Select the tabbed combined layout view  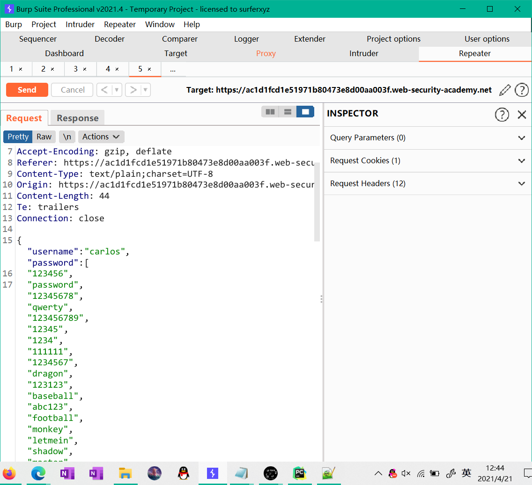(x=305, y=112)
